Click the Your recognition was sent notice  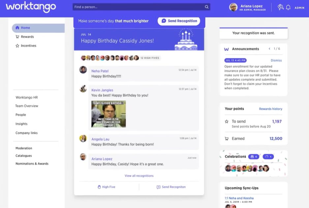253,33
